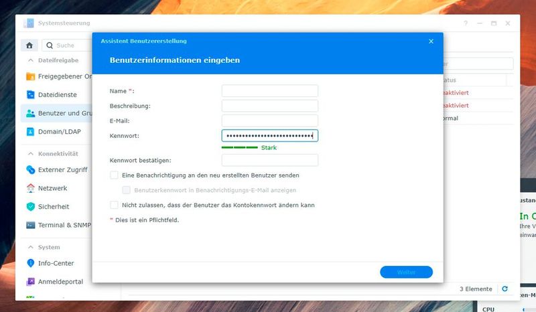Focus the E-Mail input field
The height and width of the screenshot is (312, 536).
click(x=270, y=121)
